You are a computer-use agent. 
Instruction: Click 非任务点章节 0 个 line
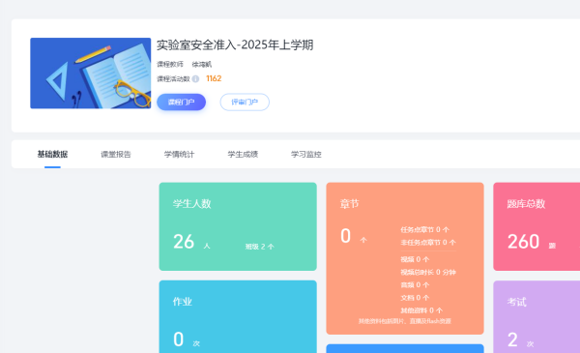coord(428,243)
